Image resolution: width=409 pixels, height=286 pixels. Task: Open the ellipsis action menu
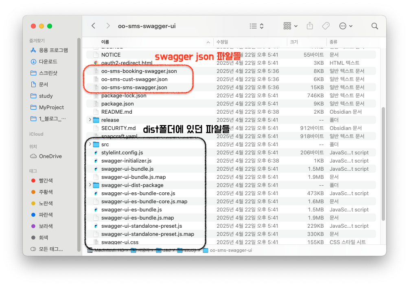(x=346, y=26)
